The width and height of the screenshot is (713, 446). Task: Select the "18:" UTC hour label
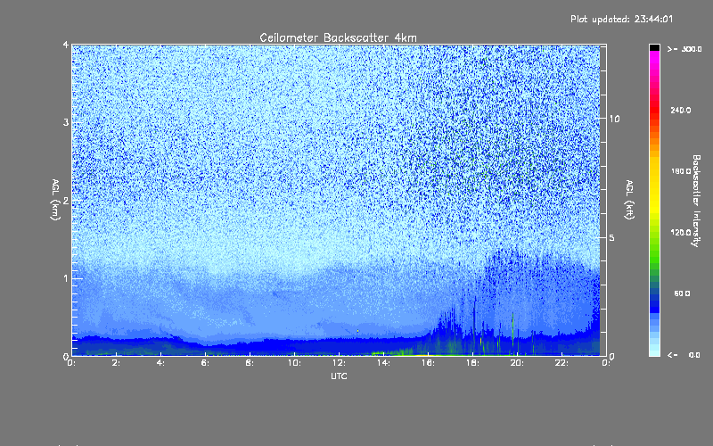coord(472,363)
